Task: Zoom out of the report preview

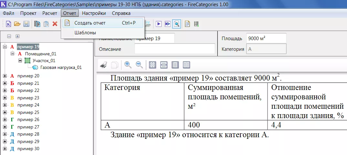Action: [x=139, y=65]
